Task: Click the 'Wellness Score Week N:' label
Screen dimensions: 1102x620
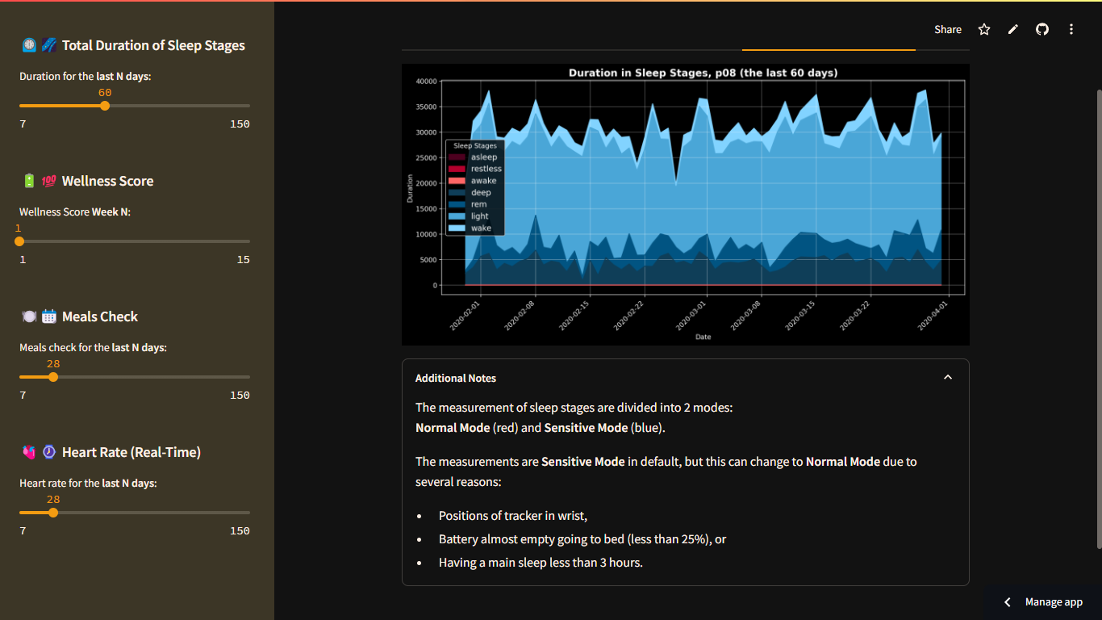Action: point(75,212)
